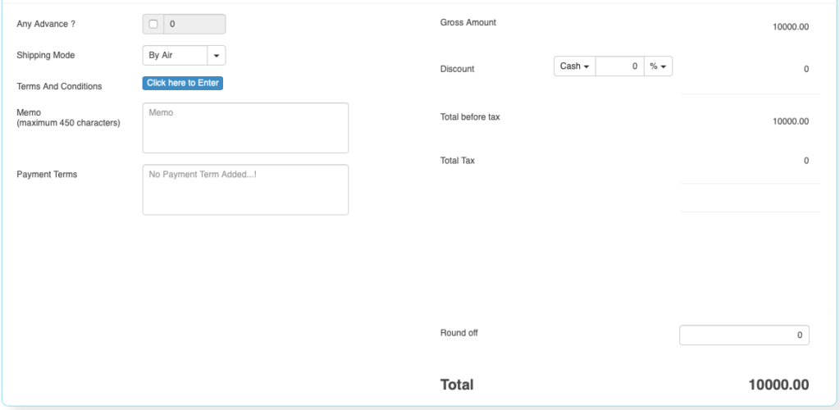Click the Total before tax label
The width and height of the screenshot is (840, 410).
pyautogui.click(x=470, y=116)
